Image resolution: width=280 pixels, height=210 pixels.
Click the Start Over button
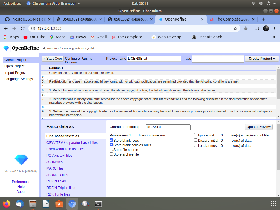[x=53, y=59]
